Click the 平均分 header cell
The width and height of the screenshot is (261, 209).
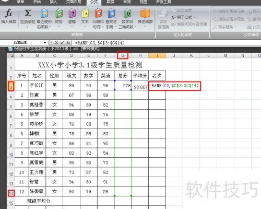pyautogui.click(x=140, y=76)
